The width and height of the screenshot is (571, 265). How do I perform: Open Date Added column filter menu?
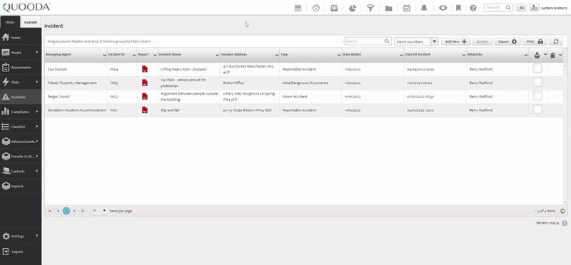pyautogui.click(x=401, y=56)
